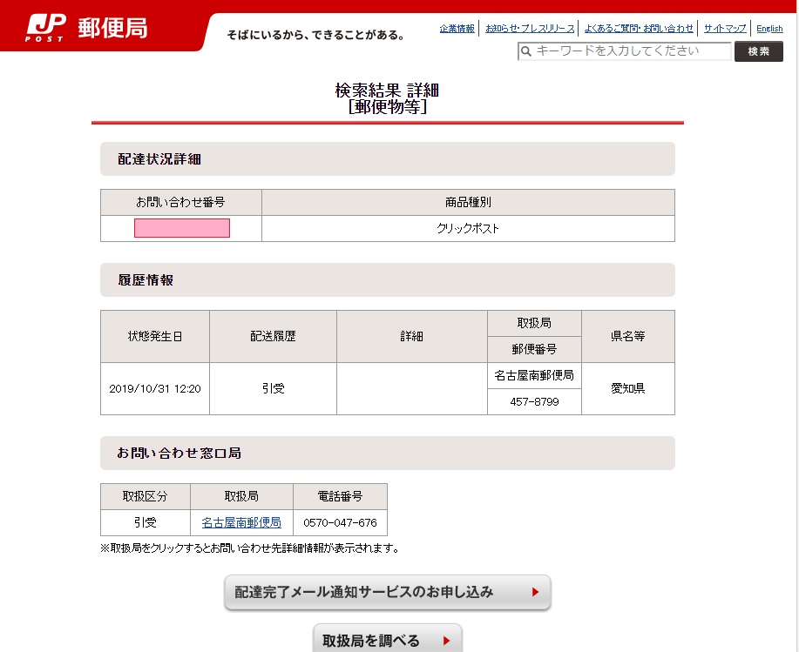The height and width of the screenshot is (652, 799).
Task: Open 名古屋南郵便局 link in 窓口局 table
Action: coord(241,522)
